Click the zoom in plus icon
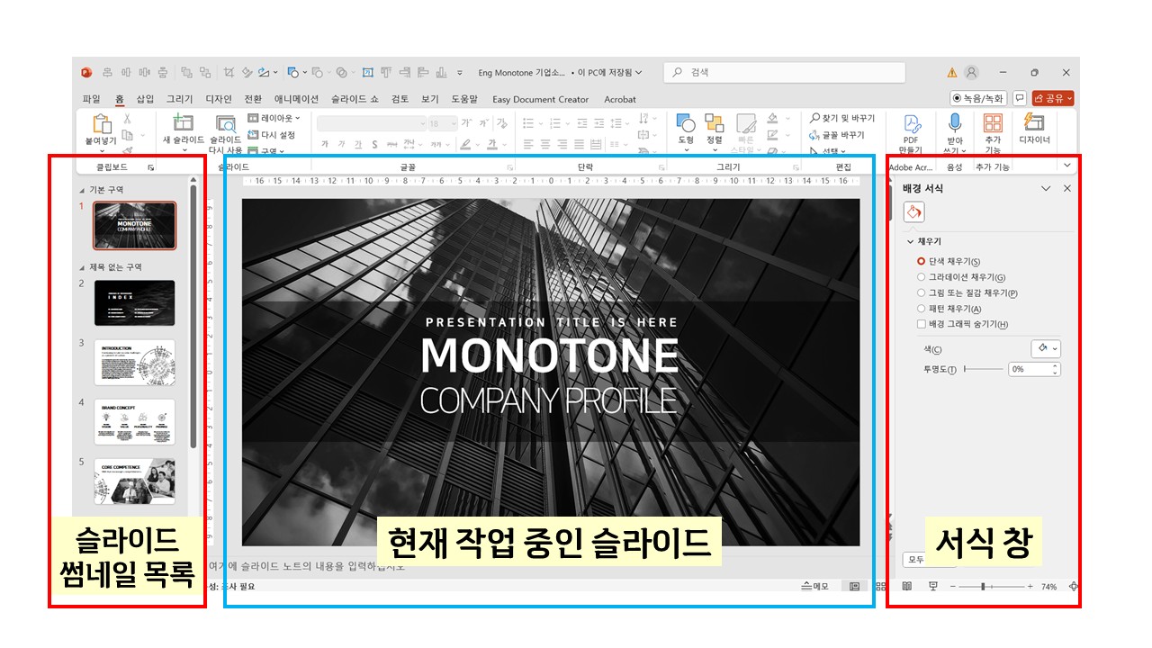 1030,586
